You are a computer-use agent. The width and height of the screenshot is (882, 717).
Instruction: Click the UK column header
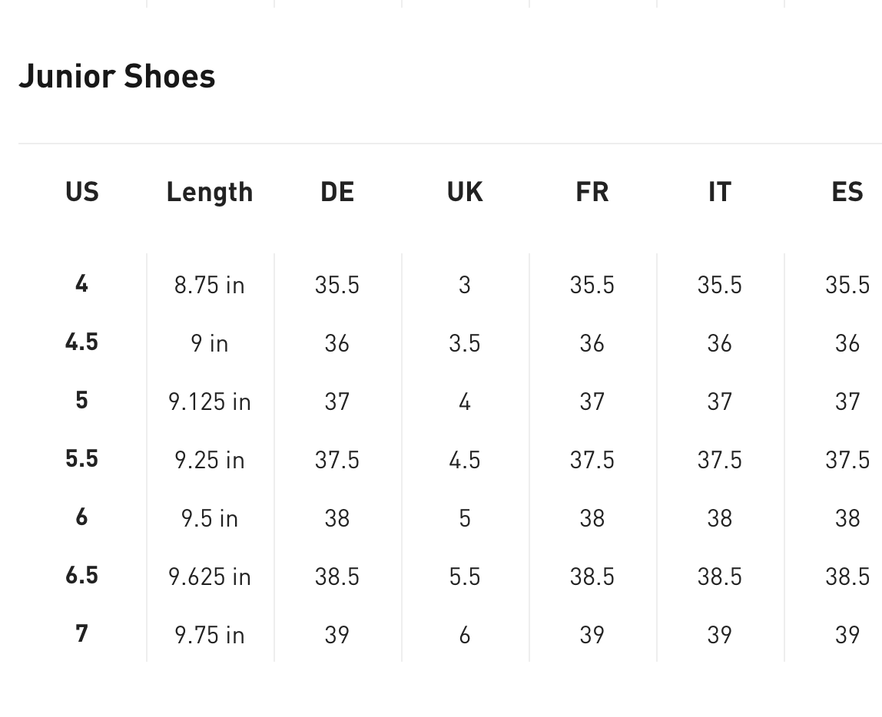coord(465,192)
